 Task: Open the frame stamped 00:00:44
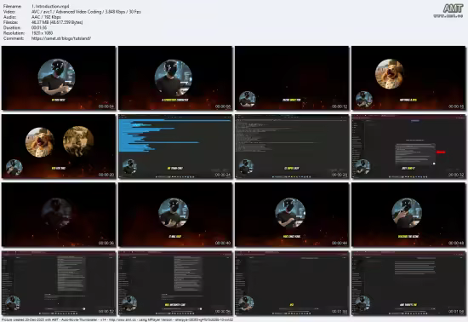click(x=292, y=215)
